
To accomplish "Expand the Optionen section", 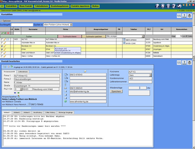I will [x=5, y=21].
